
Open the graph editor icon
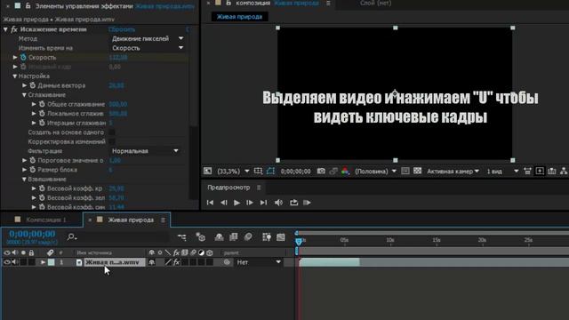point(281,237)
